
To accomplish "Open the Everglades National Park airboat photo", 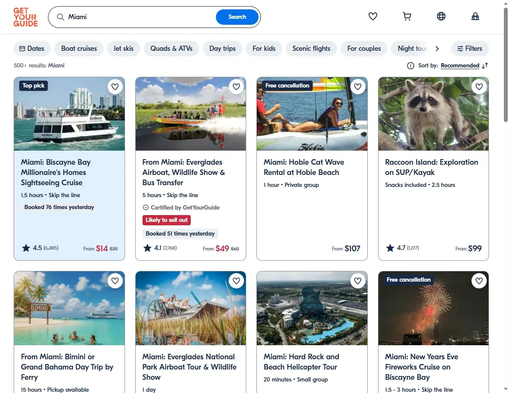I will pyautogui.click(x=191, y=309).
